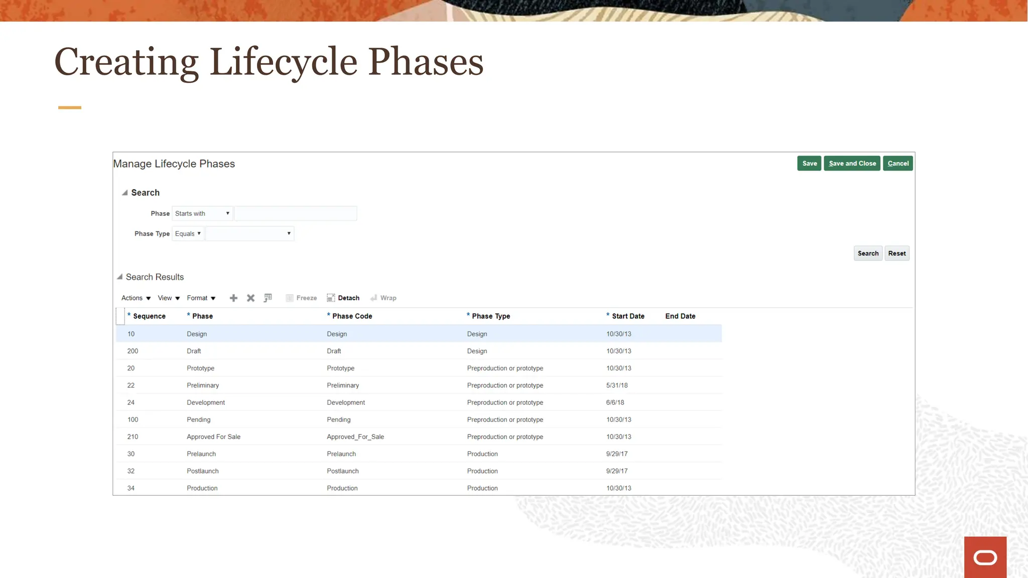1028x578 pixels.
Task: Collapse the Search section triangle
Action: pyautogui.click(x=124, y=193)
